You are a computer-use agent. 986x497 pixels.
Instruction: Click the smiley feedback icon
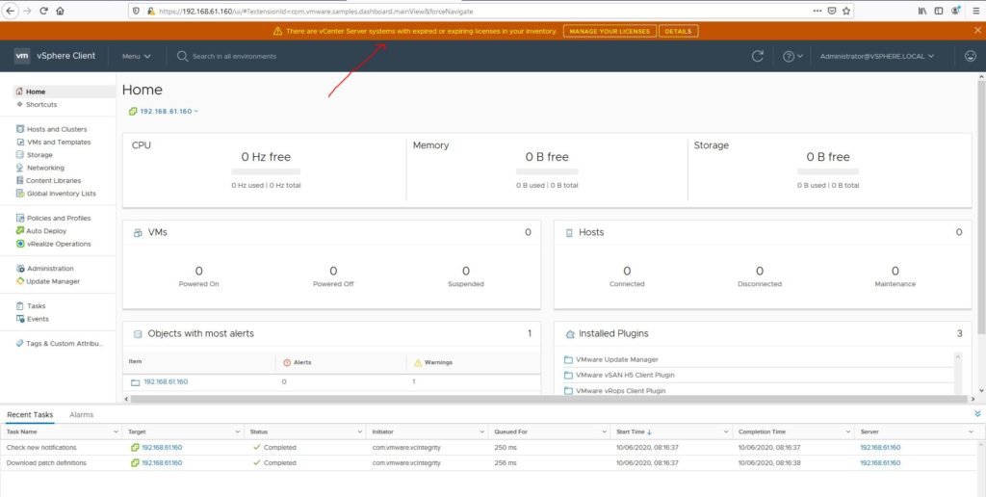pyautogui.click(x=971, y=56)
